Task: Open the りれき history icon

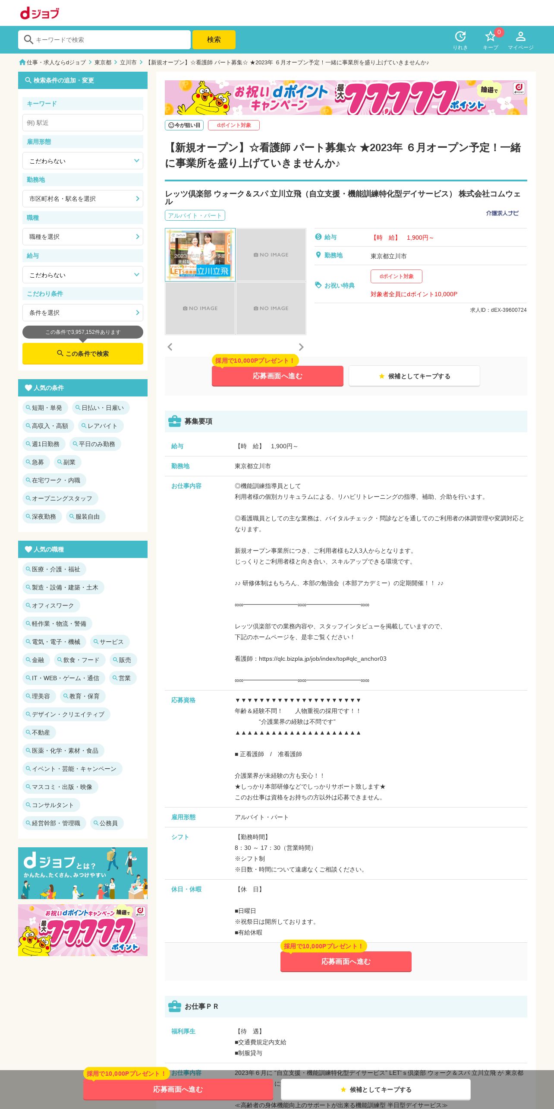Action: pos(460,40)
